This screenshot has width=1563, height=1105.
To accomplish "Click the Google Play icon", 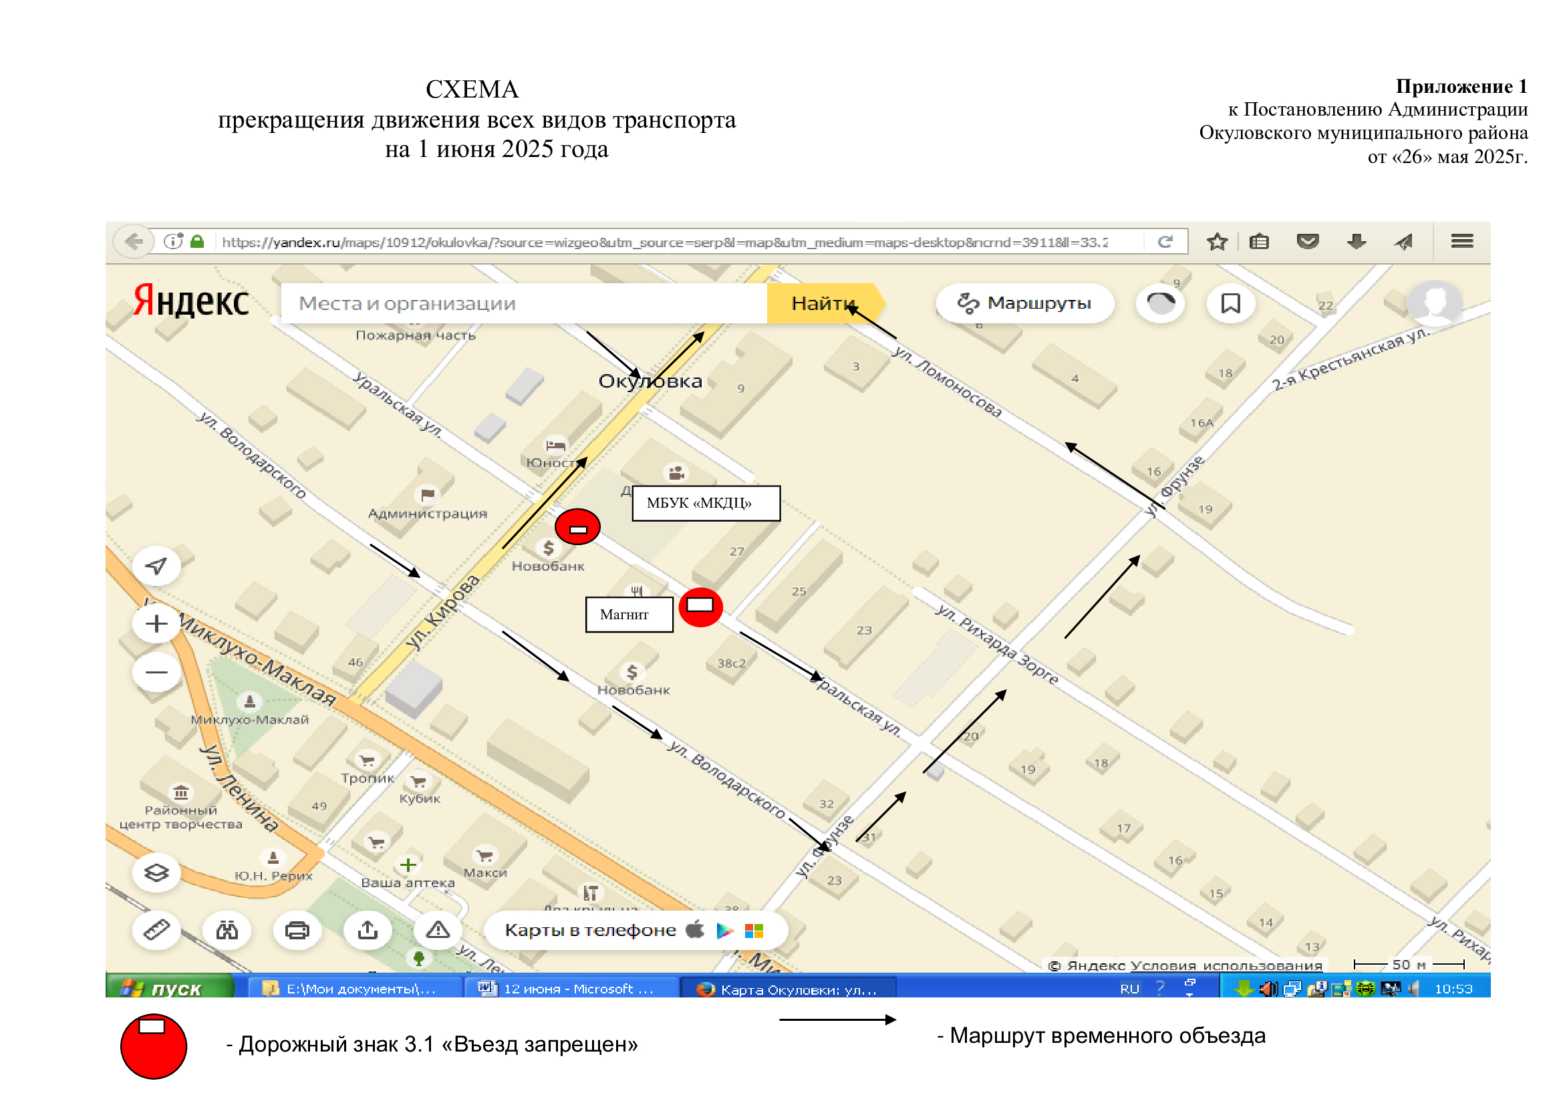I will (x=725, y=931).
